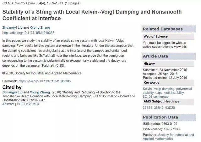The height and width of the screenshot is (142, 201).
Task: Open author Zhuangyi Liu under the title
Action: coord(12,28)
